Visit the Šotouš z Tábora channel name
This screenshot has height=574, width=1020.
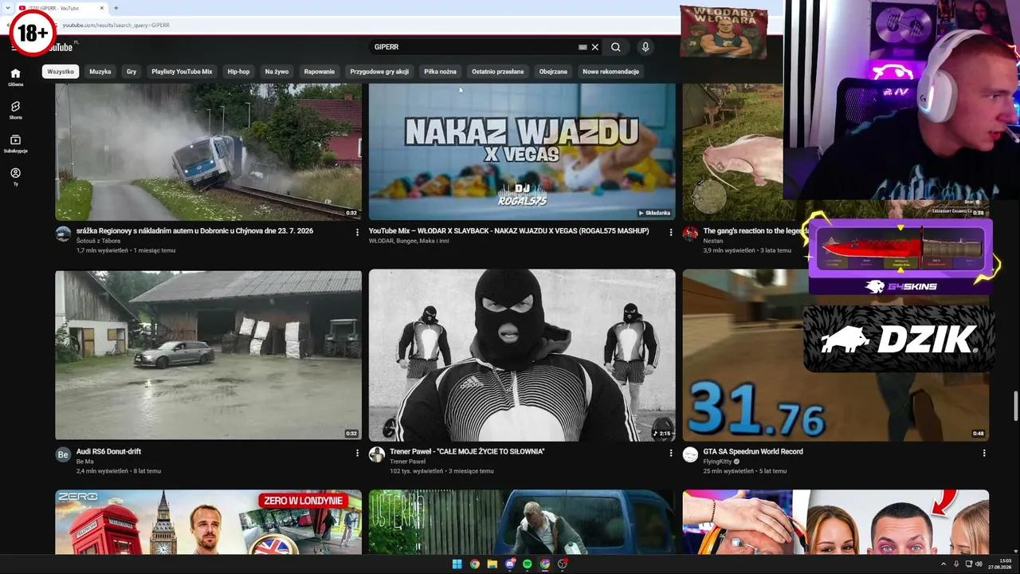98,241
